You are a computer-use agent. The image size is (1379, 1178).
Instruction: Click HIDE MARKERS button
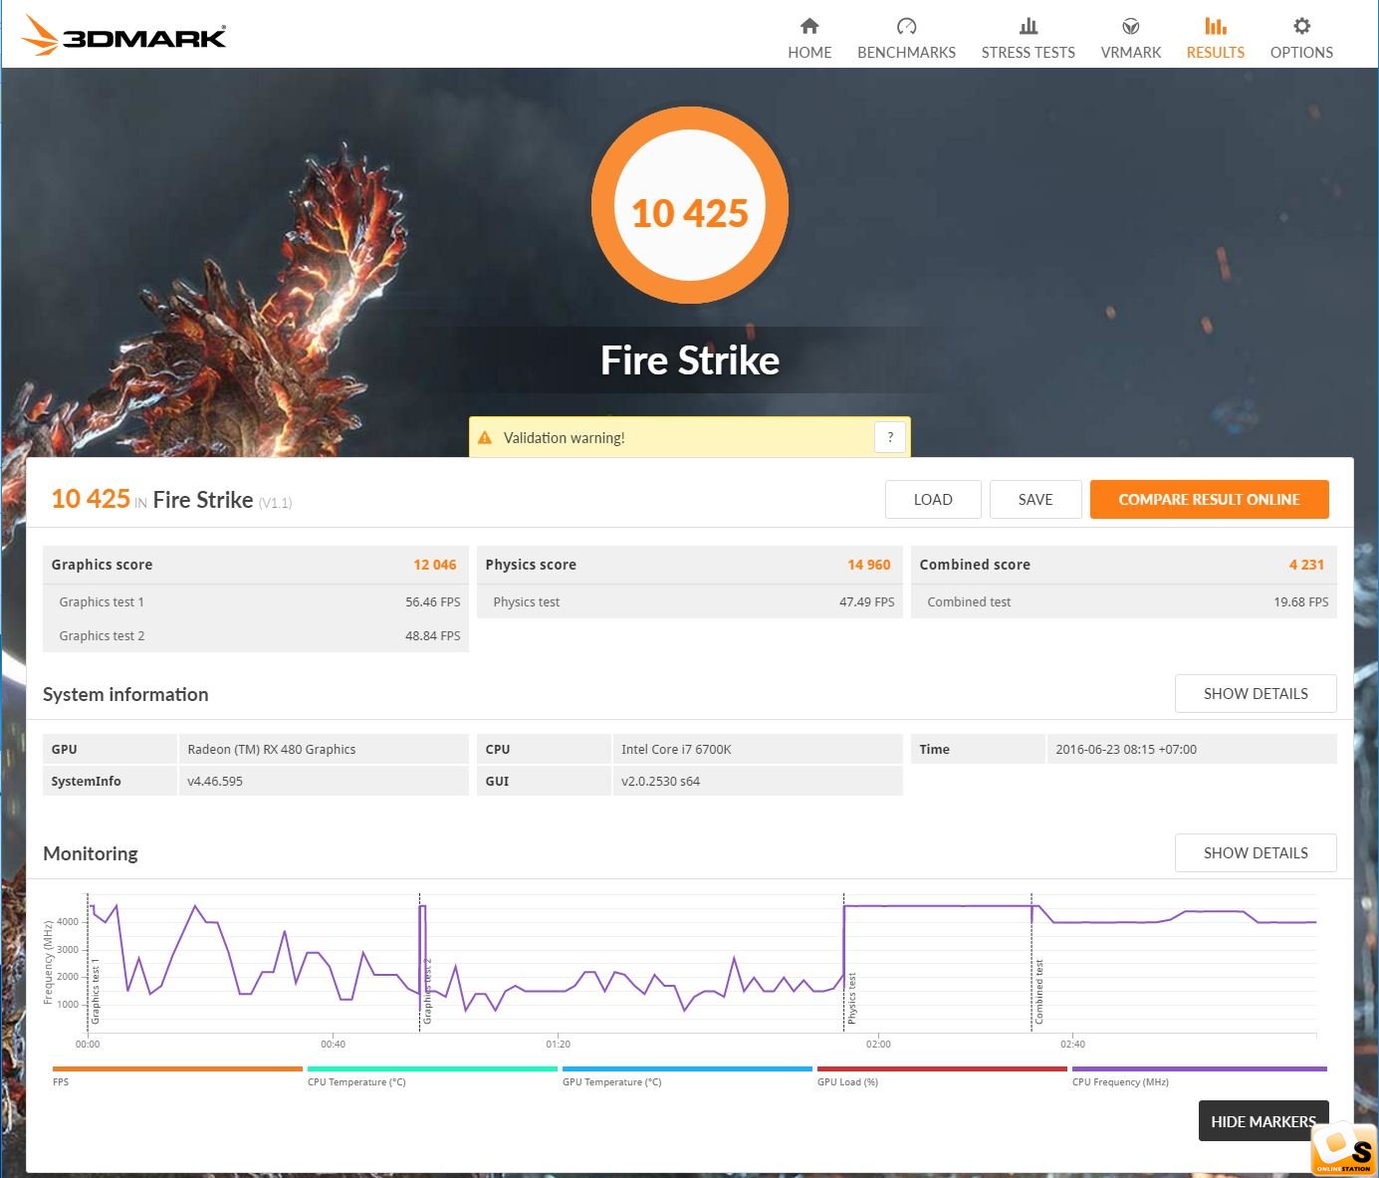tap(1264, 1121)
